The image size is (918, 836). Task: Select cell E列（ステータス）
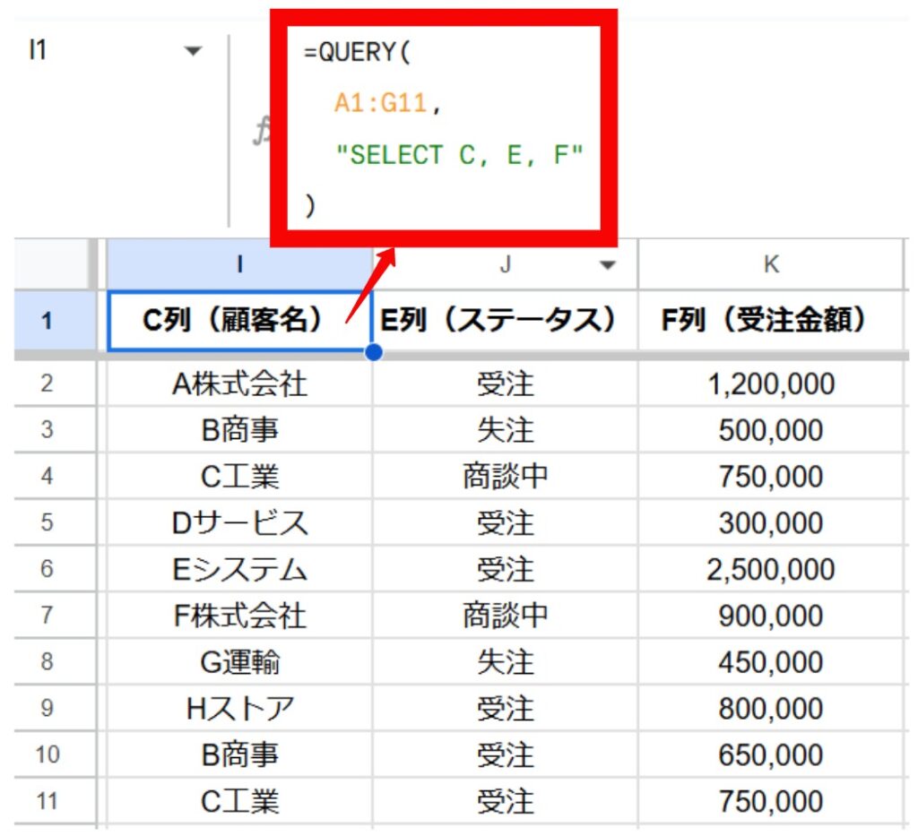506,321
